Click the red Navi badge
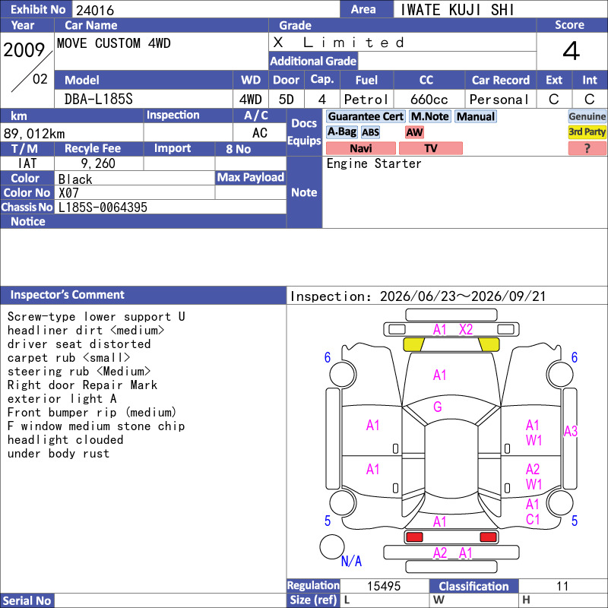The image size is (608, 608). coord(361,148)
